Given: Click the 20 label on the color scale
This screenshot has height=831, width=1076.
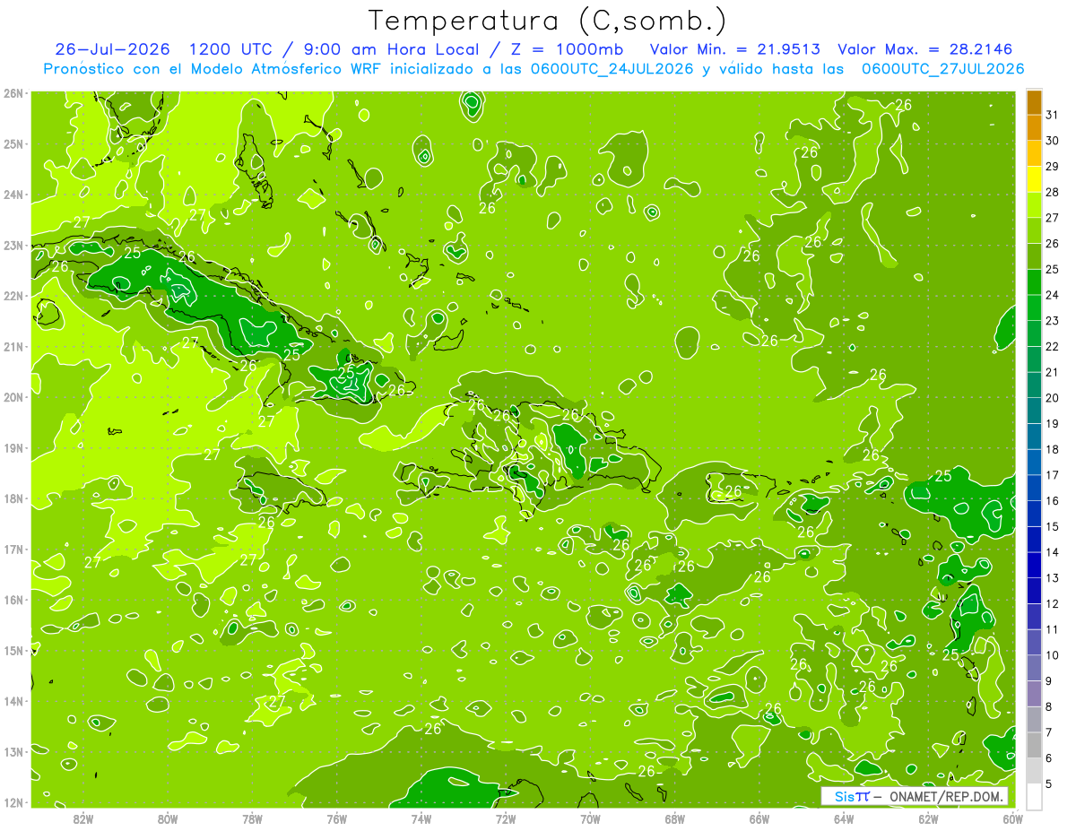Looking at the screenshot, I should 1052,398.
